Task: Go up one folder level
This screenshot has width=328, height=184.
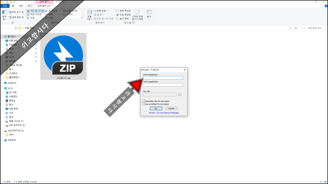Action: 16,28
